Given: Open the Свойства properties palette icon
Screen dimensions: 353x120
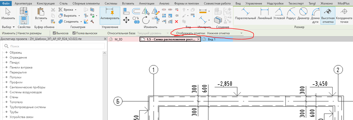Looking at the screenshot, I should 24,20.
